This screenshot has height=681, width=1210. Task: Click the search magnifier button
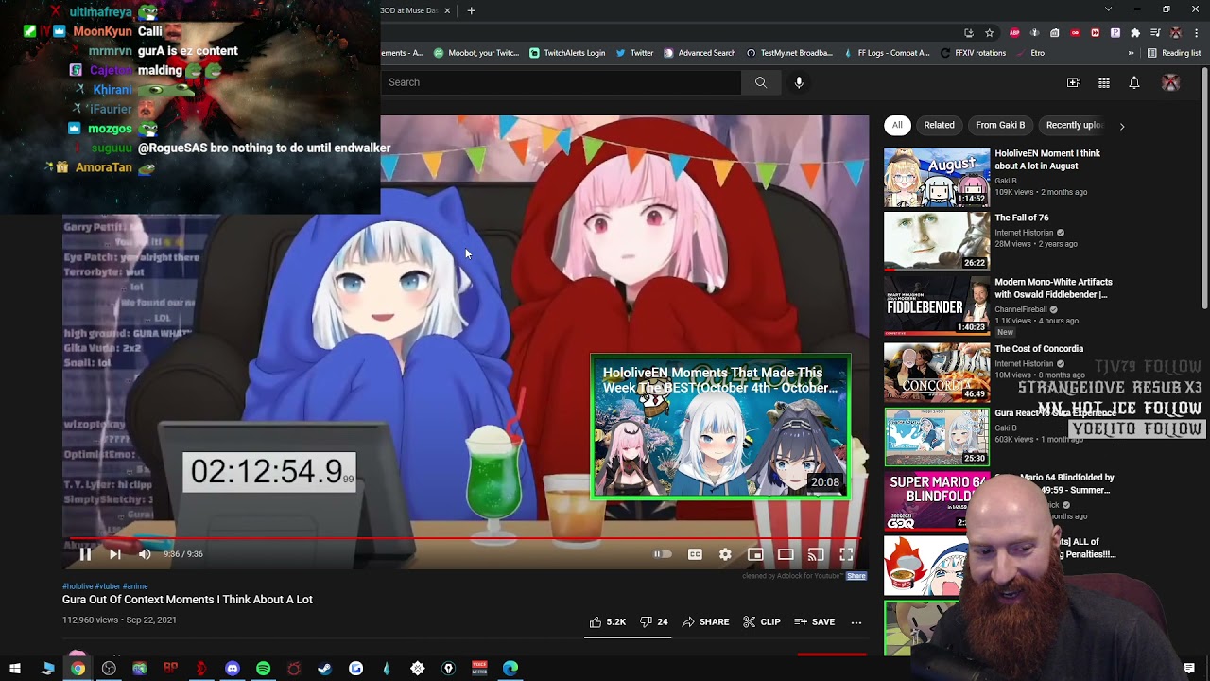[760, 82]
